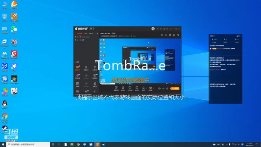Click the record camera icon near start button

[159, 89]
